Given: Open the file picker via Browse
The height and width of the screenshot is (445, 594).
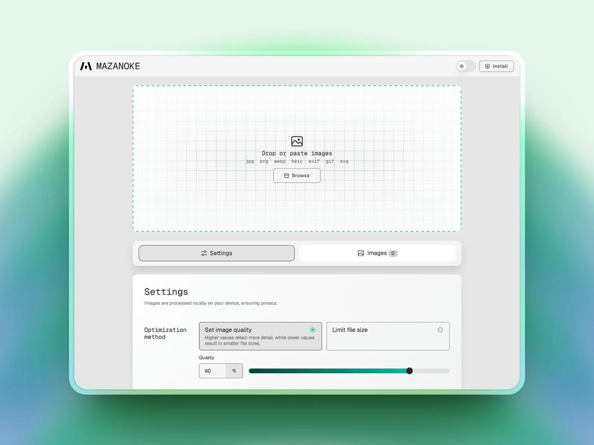Looking at the screenshot, I should [x=297, y=175].
